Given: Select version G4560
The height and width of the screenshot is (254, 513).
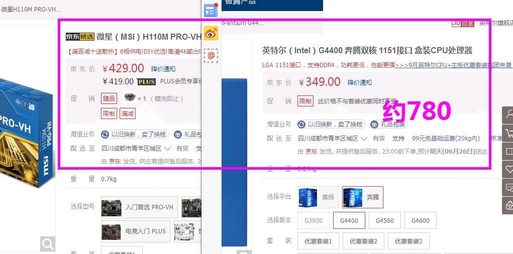Looking at the screenshot, I should (385, 221).
